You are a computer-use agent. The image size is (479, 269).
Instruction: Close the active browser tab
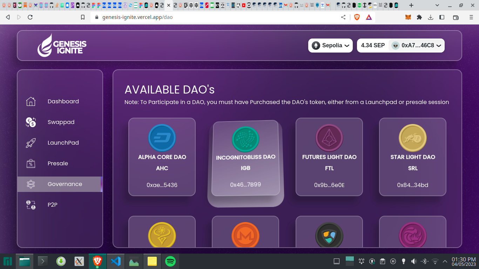click(169, 5)
